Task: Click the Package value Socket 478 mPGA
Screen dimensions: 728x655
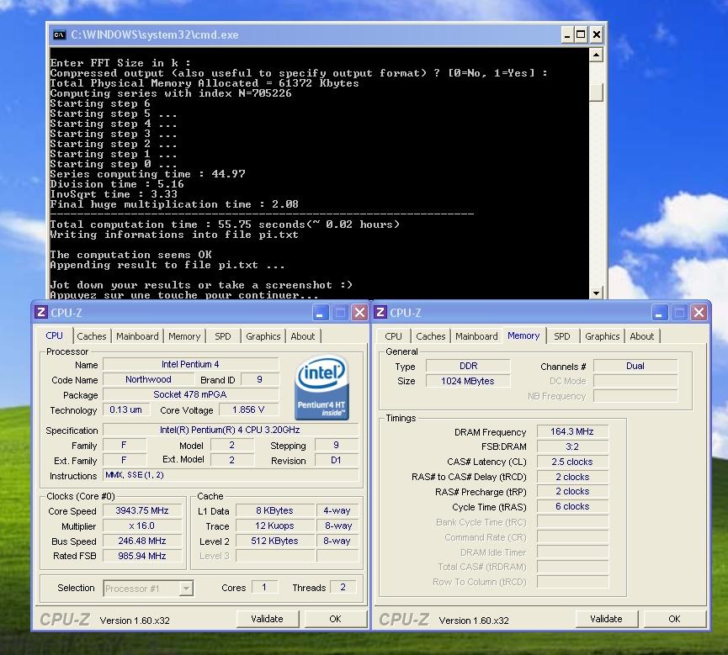Action: pos(190,394)
